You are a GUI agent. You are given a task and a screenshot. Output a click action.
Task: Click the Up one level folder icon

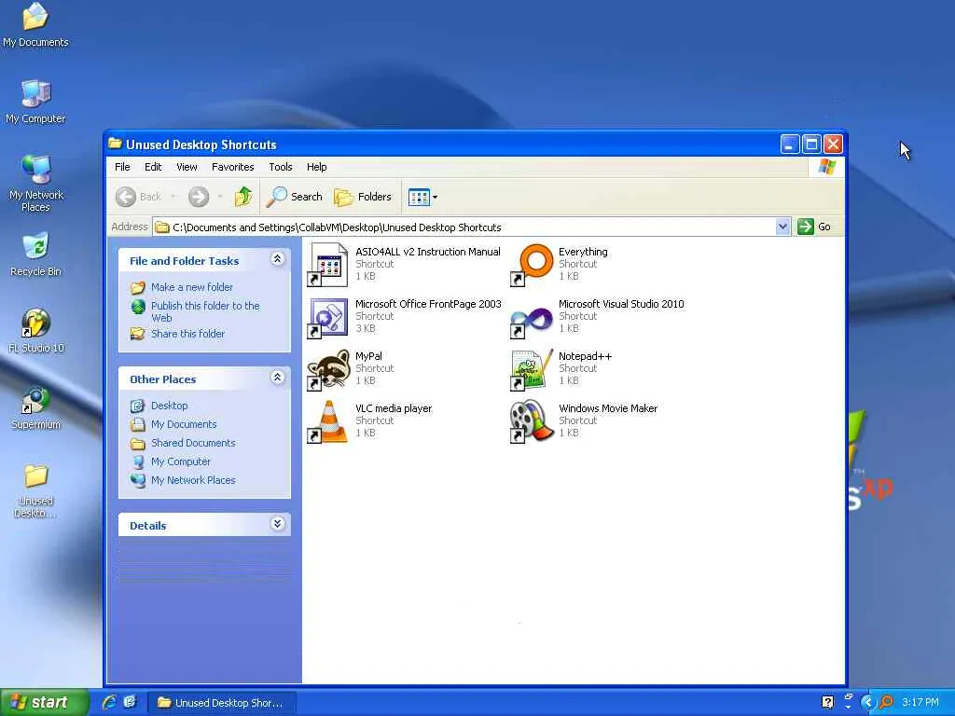243,197
